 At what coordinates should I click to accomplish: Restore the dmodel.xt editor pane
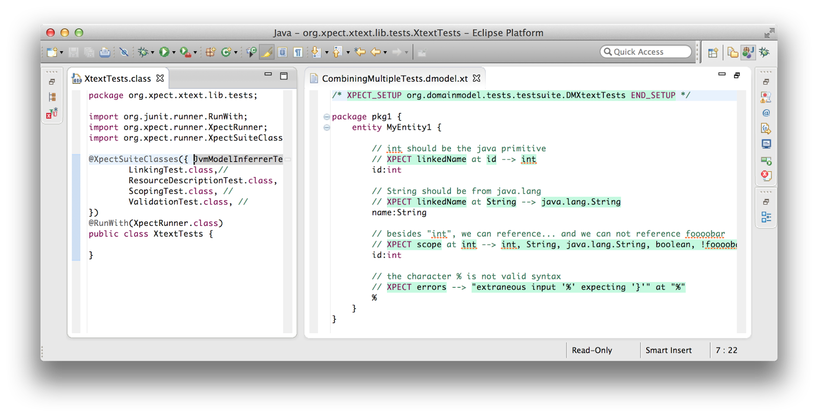pyautogui.click(x=737, y=76)
